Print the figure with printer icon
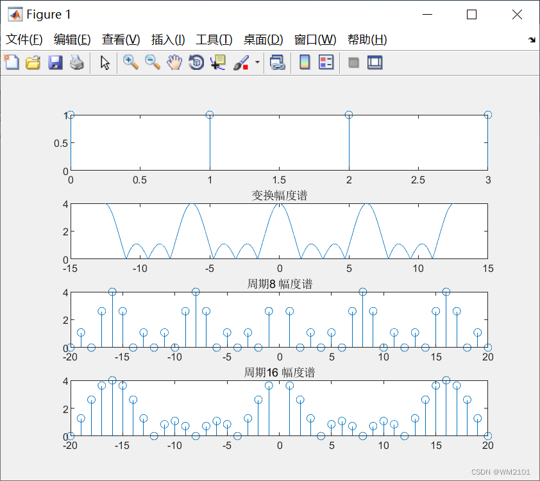Image resolution: width=540 pixels, height=481 pixels. click(x=77, y=63)
